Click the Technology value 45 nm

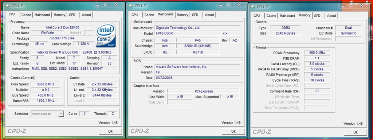(39, 44)
